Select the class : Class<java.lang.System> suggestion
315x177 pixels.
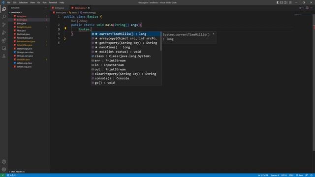pyautogui.click(x=126, y=56)
